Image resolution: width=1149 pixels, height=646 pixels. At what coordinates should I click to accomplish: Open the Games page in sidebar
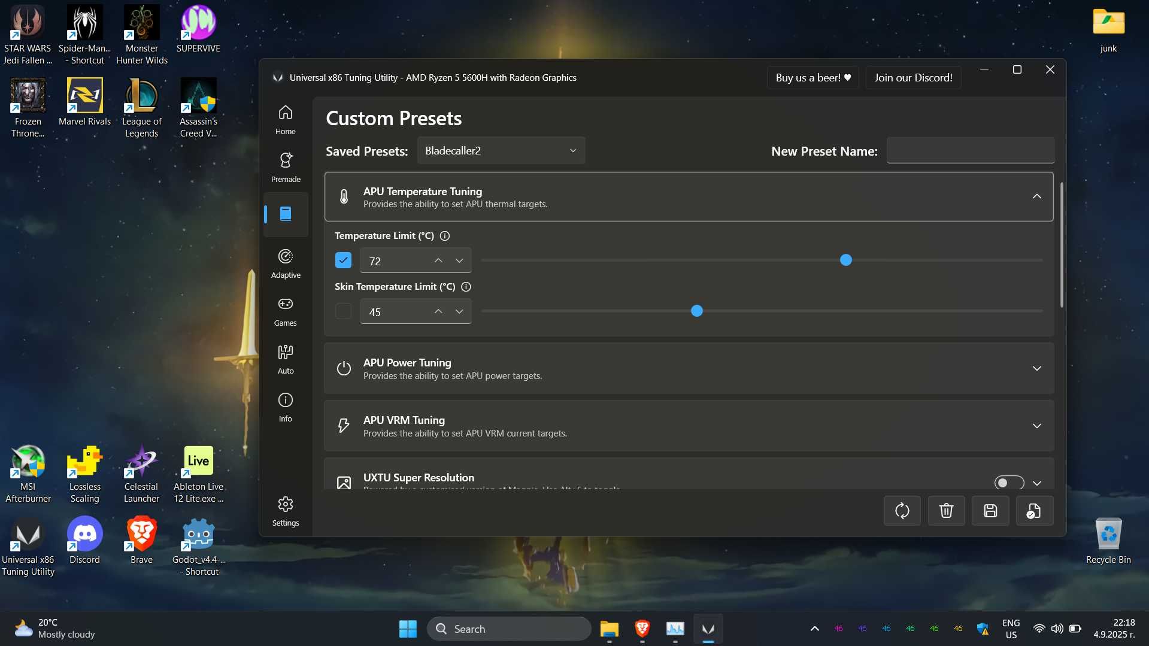[286, 311]
